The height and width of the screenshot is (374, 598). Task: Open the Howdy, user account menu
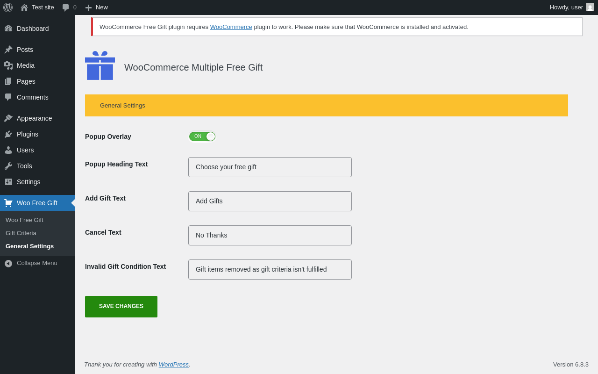(566, 7)
